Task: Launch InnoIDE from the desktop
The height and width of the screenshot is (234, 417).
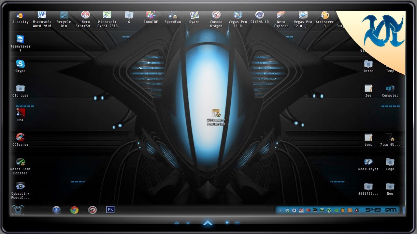Action: [151, 17]
